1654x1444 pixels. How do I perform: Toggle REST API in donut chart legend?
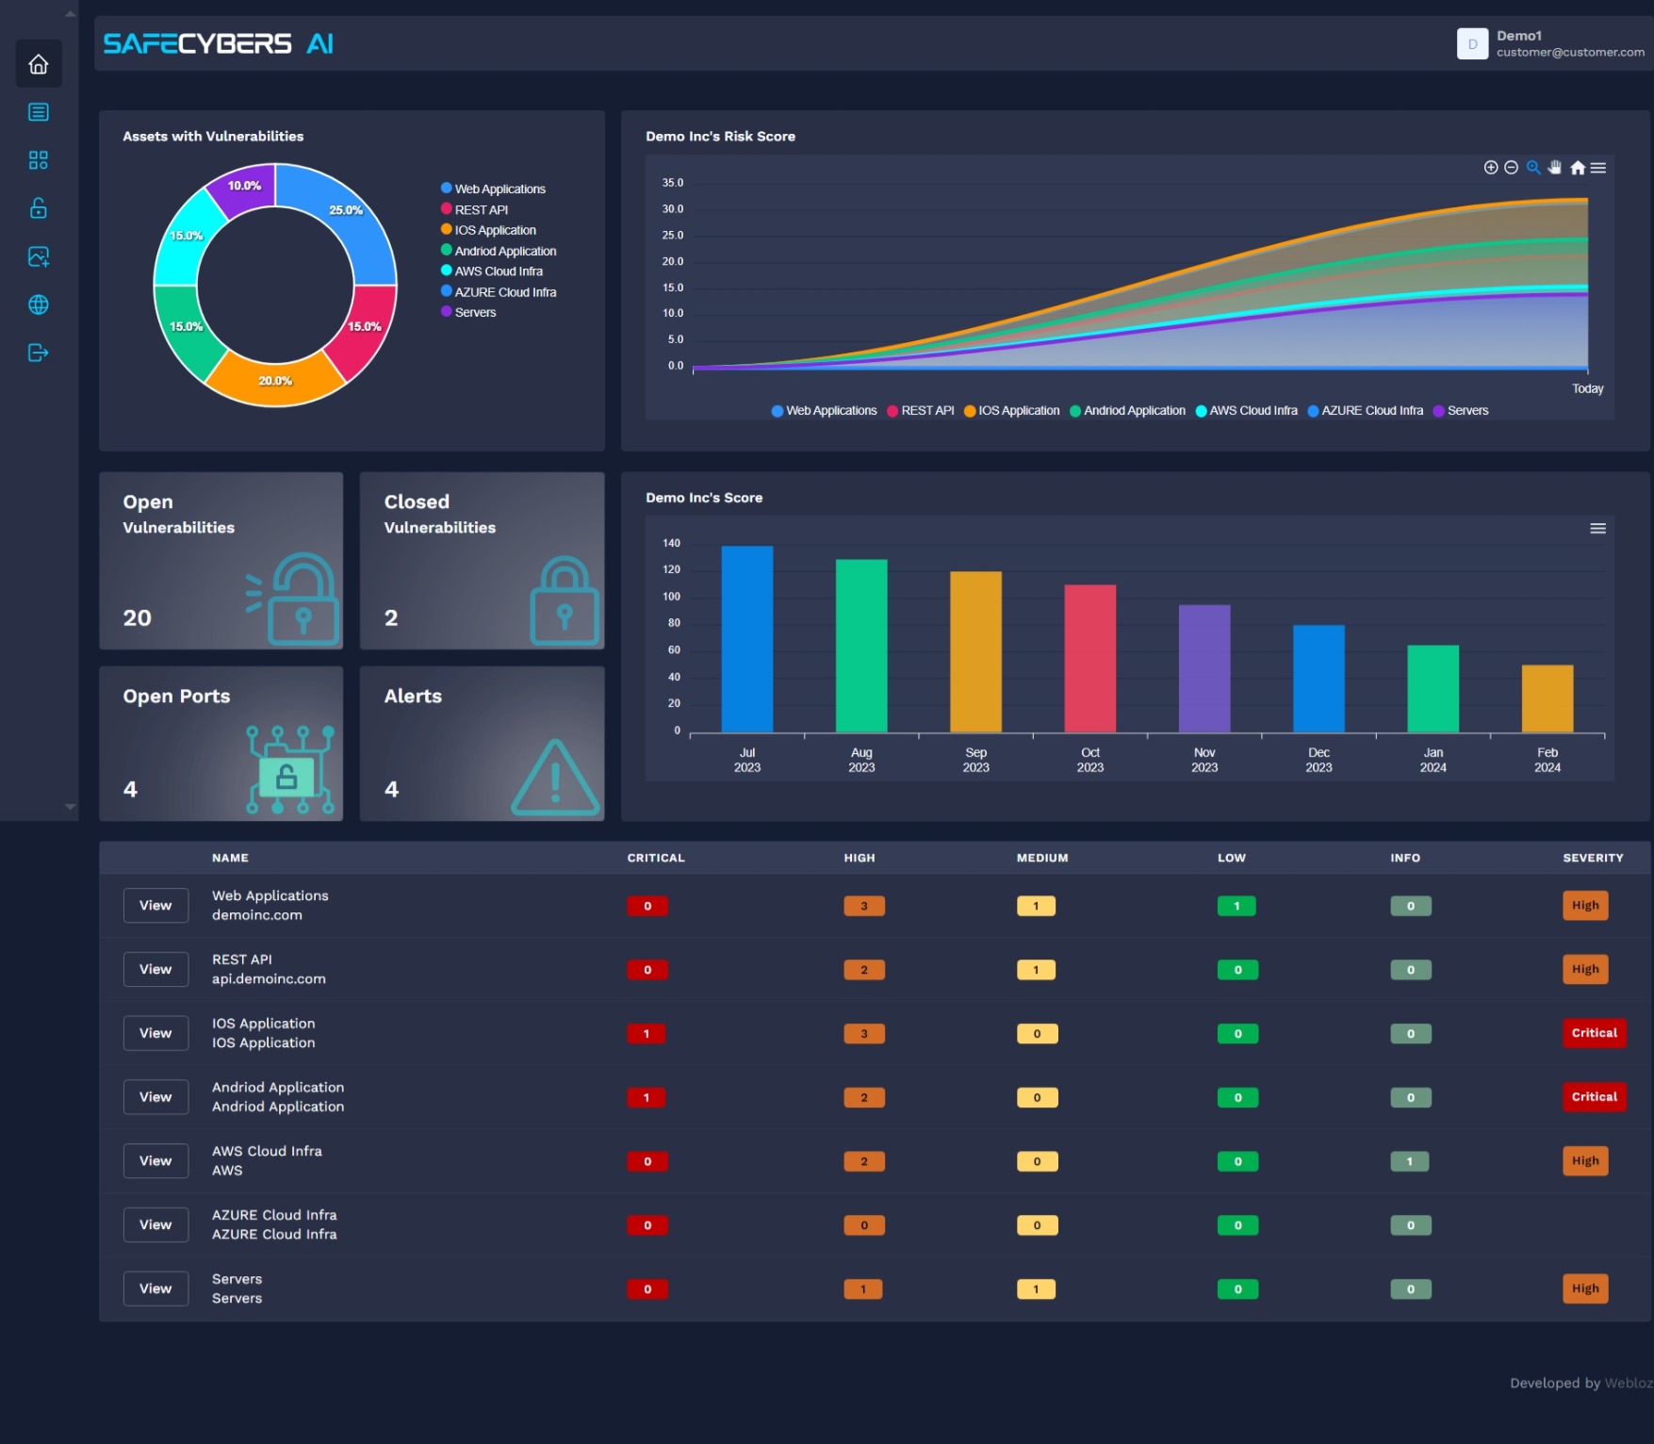click(481, 210)
